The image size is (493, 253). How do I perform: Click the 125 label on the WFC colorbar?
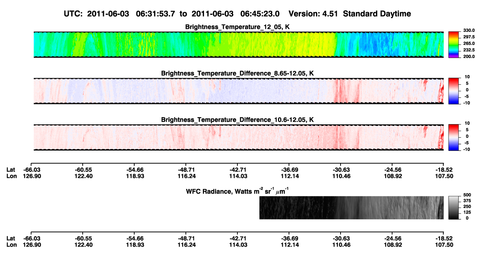coord(466,212)
